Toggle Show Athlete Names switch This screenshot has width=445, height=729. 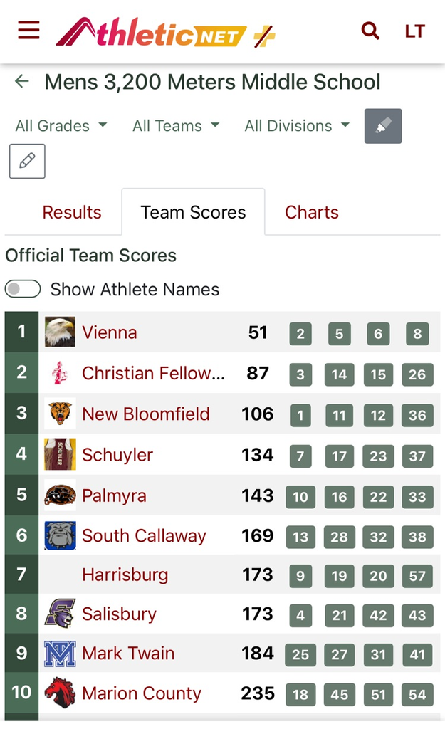click(23, 289)
